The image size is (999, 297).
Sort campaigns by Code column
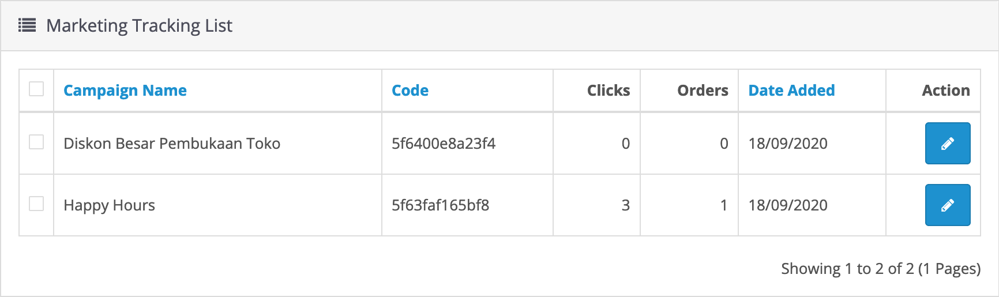410,91
